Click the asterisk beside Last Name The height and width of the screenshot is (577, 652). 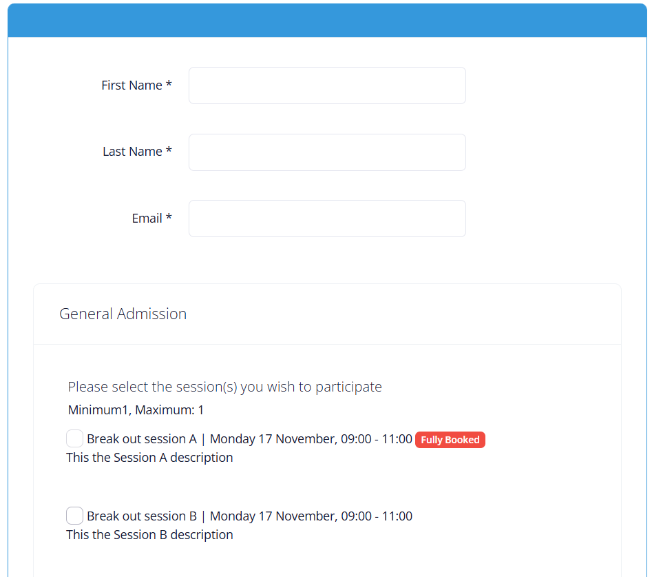[169, 151]
